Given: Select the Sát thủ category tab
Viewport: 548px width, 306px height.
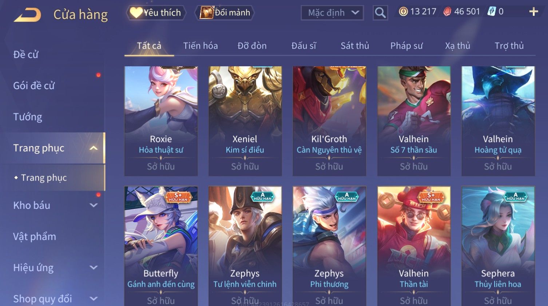Looking at the screenshot, I should coord(355,46).
